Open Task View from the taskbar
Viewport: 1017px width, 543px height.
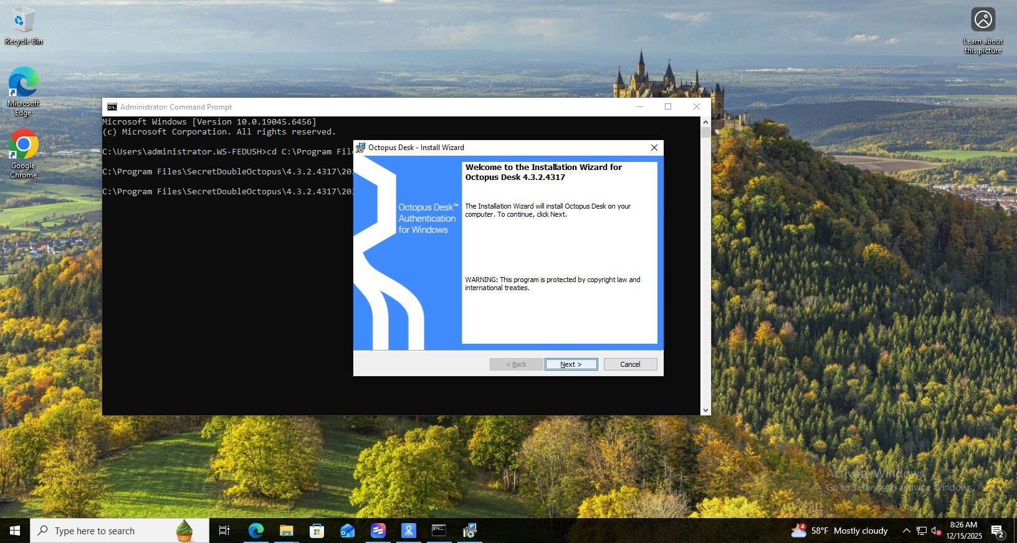pyautogui.click(x=224, y=531)
